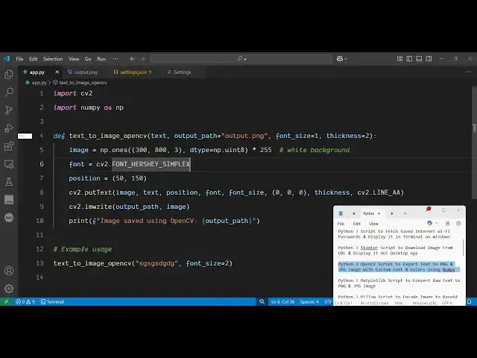
Task: Open the account icon in Notepad
Action: (447, 223)
